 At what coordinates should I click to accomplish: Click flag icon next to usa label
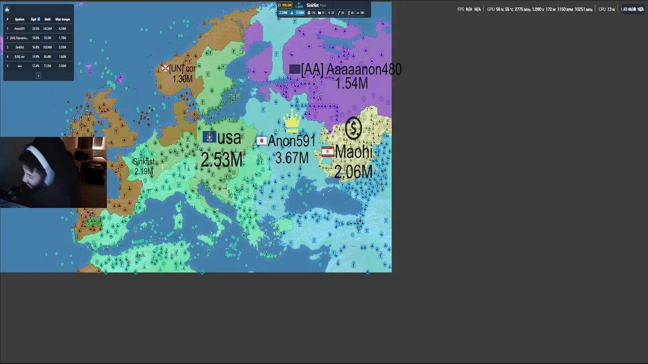(x=209, y=137)
